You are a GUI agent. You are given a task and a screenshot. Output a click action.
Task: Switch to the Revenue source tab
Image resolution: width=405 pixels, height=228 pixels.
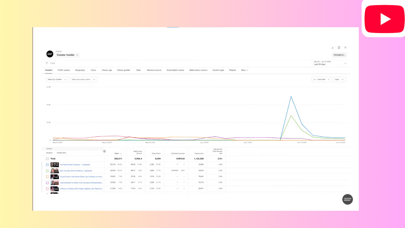coord(154,70)
